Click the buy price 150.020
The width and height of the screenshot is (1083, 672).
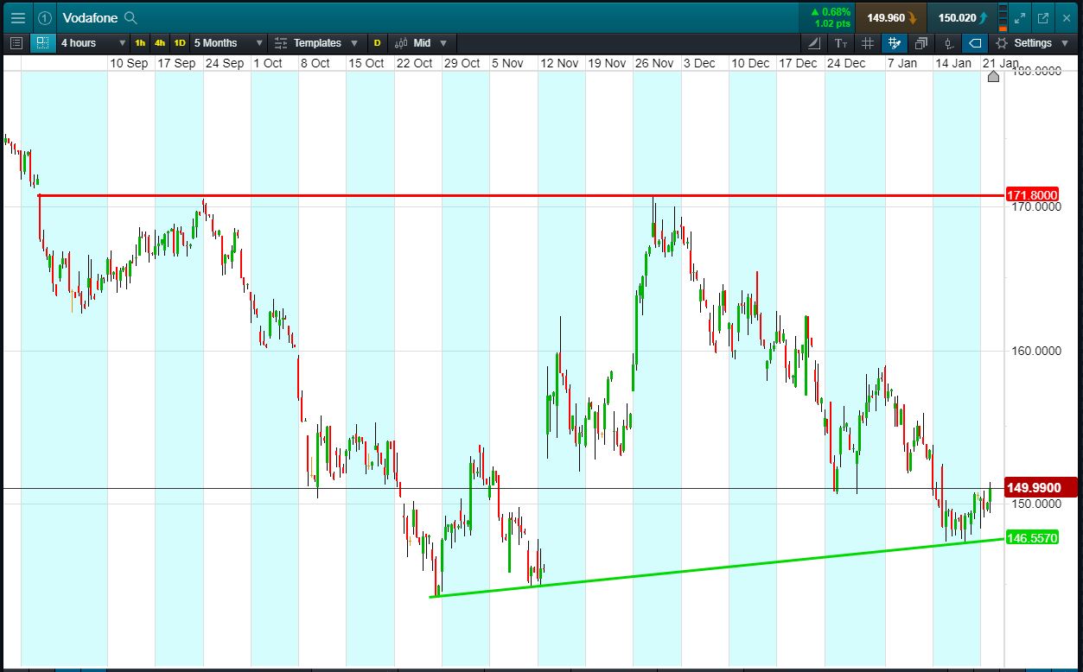point(962,17)
